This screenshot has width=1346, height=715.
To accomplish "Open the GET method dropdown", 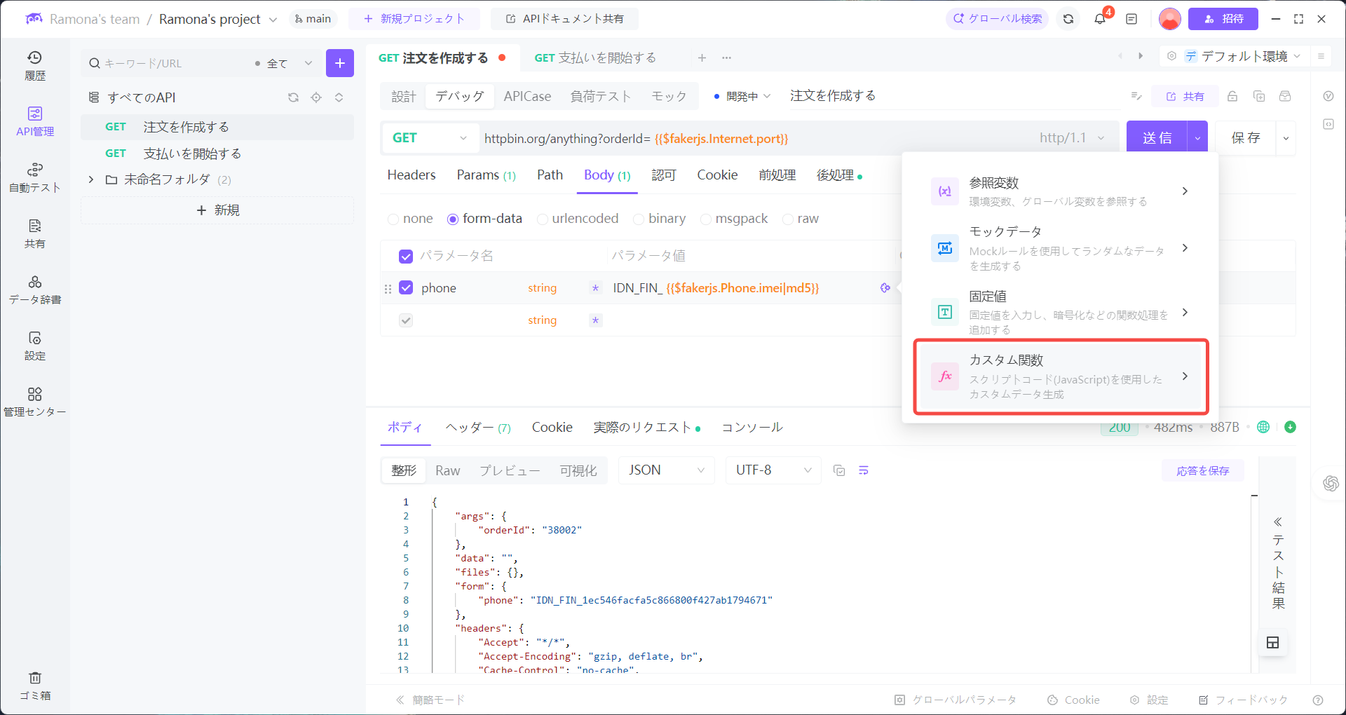I will coord(430,137).
